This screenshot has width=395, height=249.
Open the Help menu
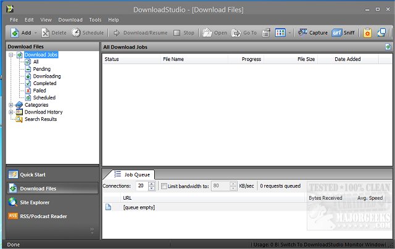click(114, 20)
